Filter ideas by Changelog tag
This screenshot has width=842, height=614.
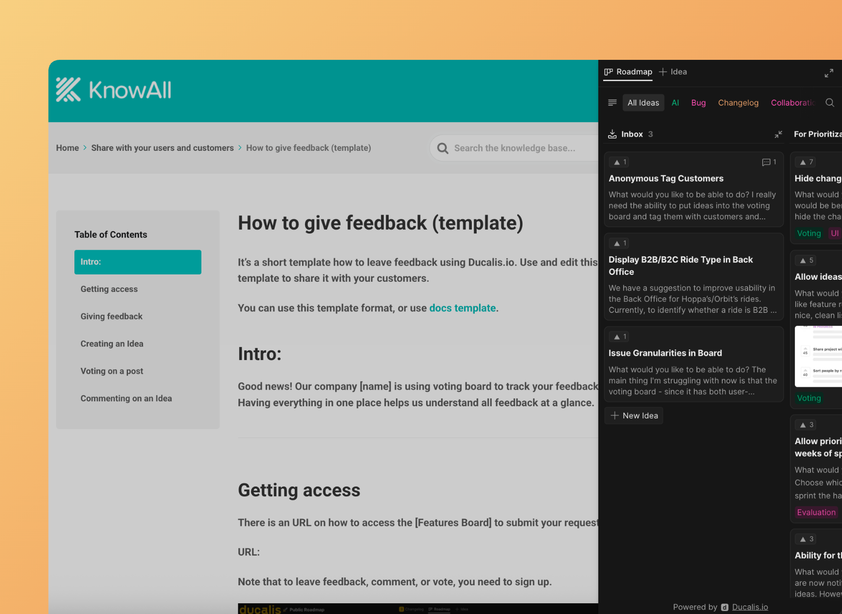coord(738,103)
